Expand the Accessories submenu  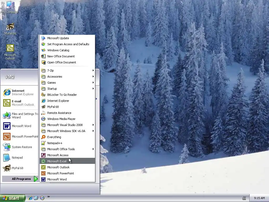pyautogui.click(x=67, y=77)
